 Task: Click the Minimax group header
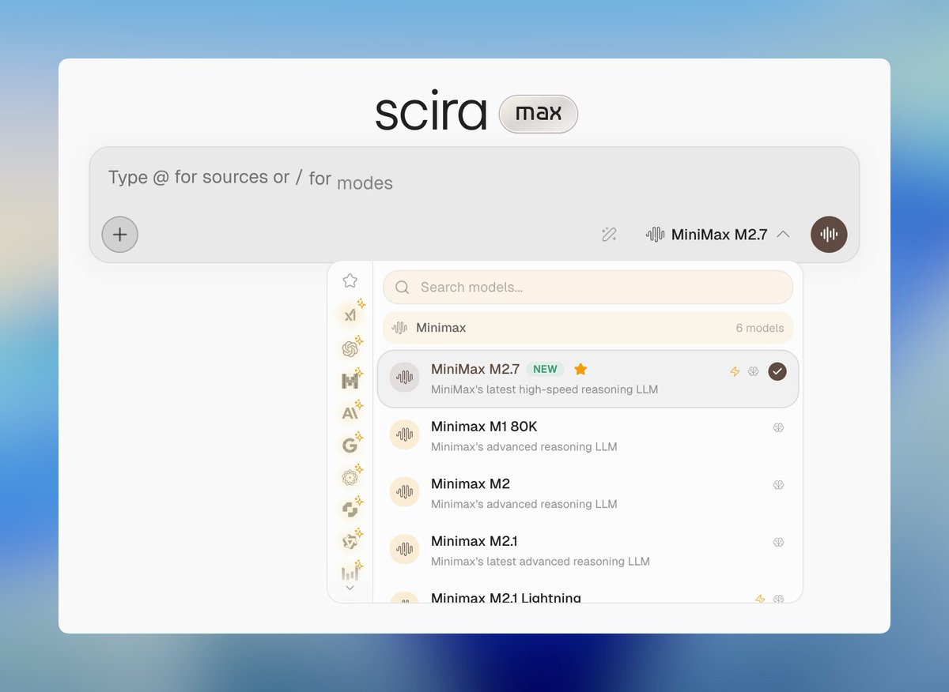(x=588, y=328)
